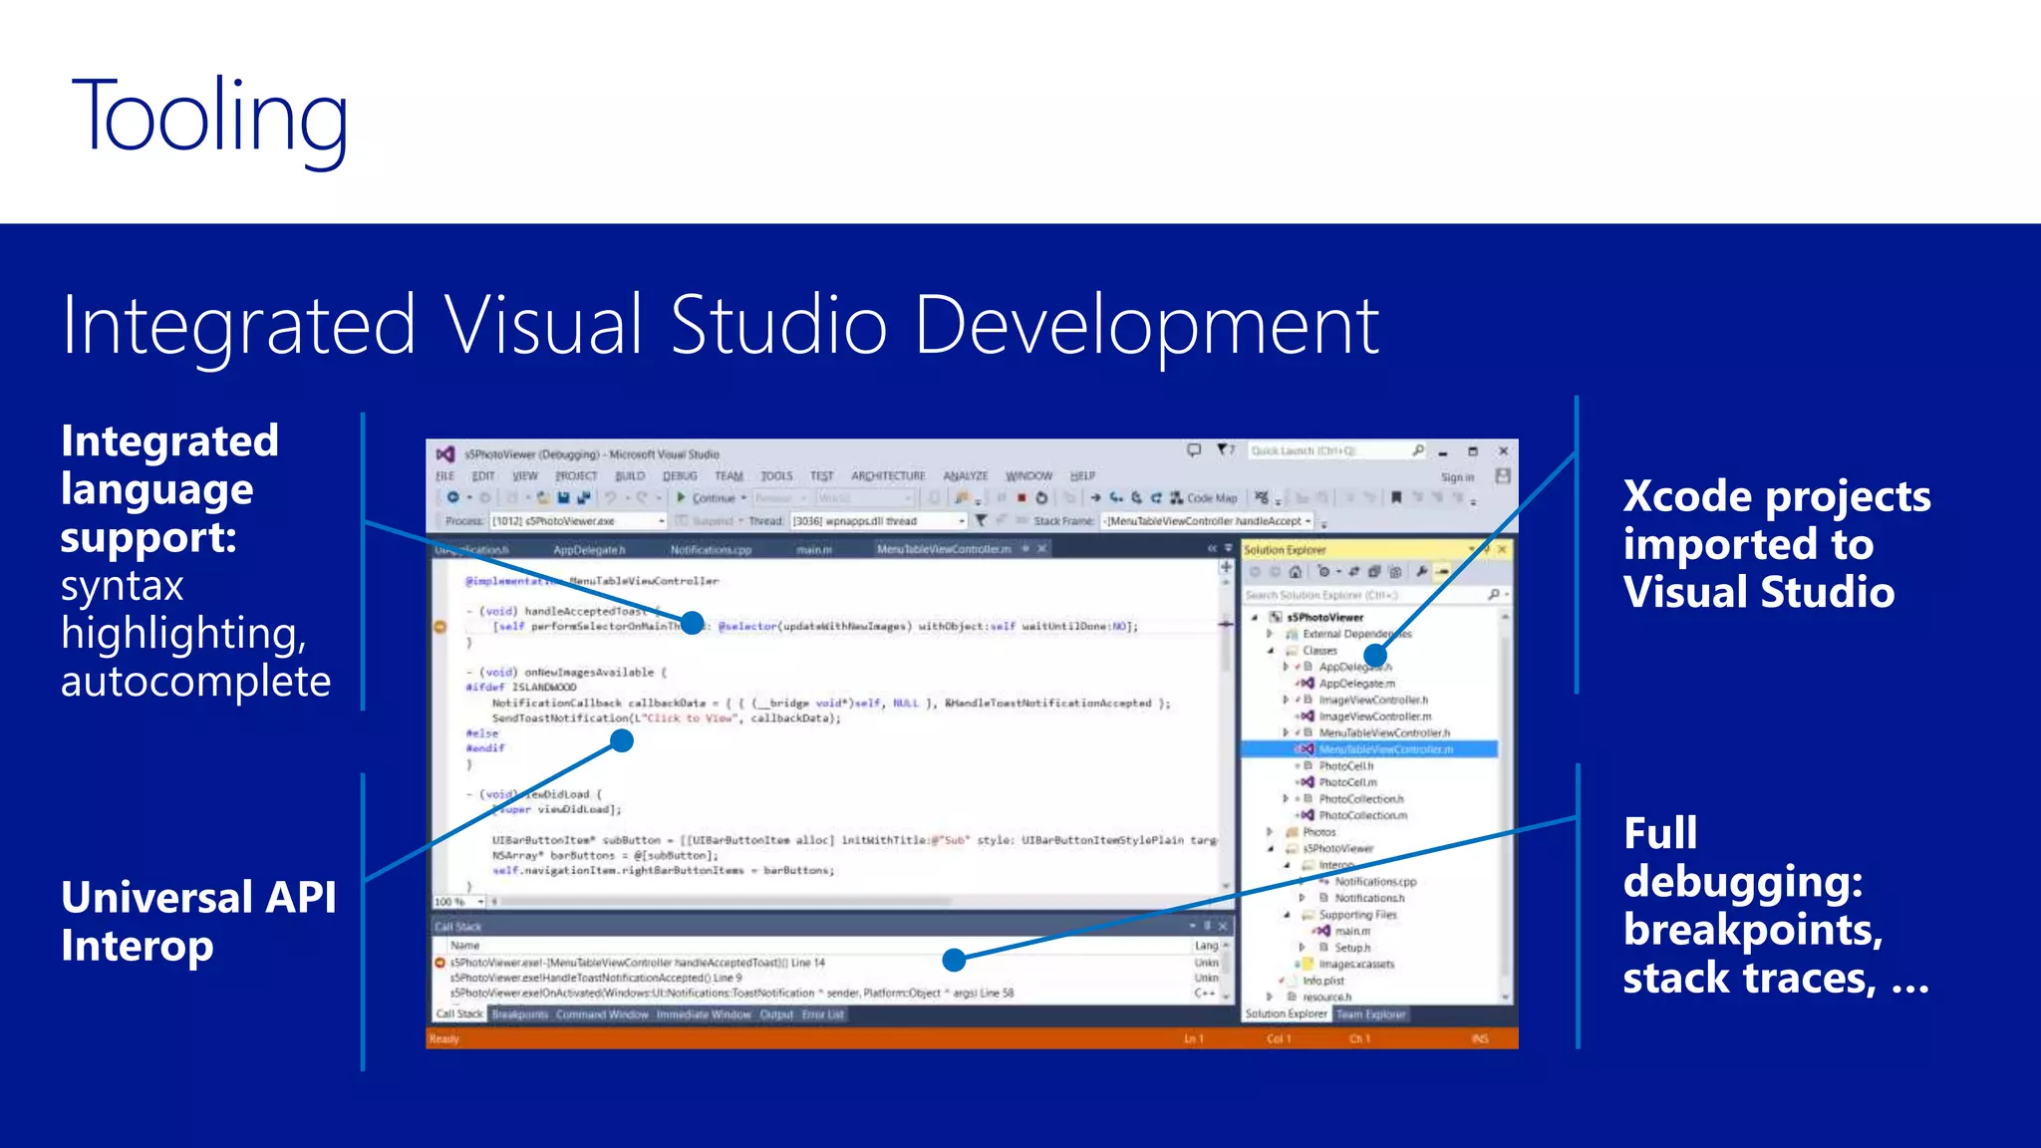
Task: Select Info.plist in Solution Explorer
Action: tap(1322, 981)
